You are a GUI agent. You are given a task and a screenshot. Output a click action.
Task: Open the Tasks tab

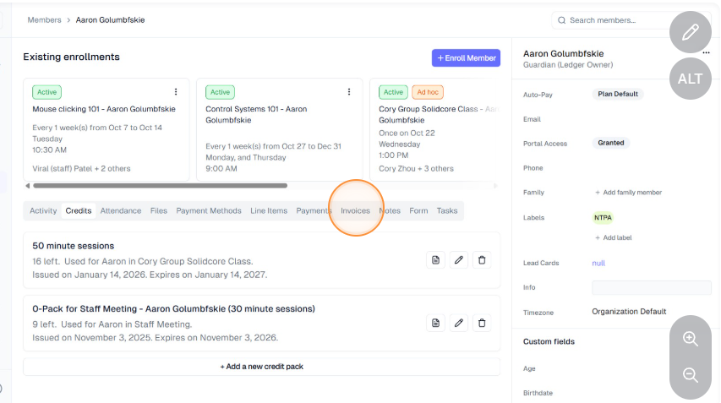(x=447, y=210)
